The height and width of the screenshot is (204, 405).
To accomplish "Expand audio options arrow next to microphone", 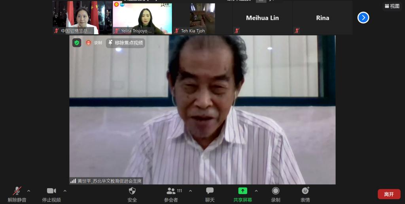I will [x=29, y=191].
